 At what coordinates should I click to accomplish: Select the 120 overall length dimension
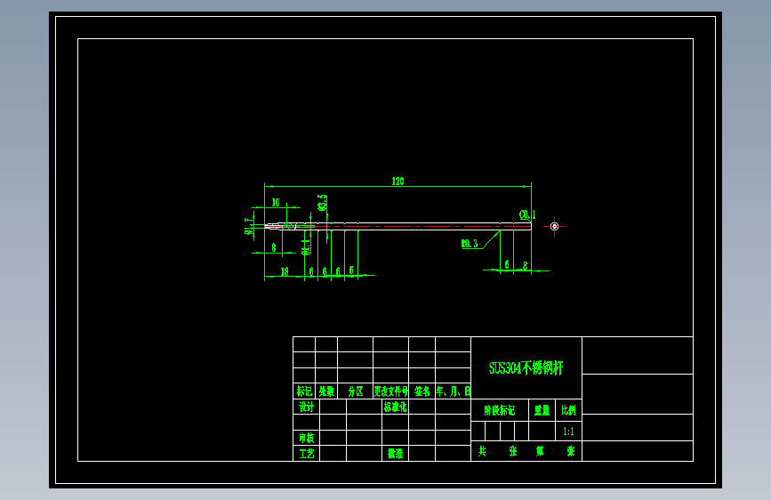click(398, 181)
